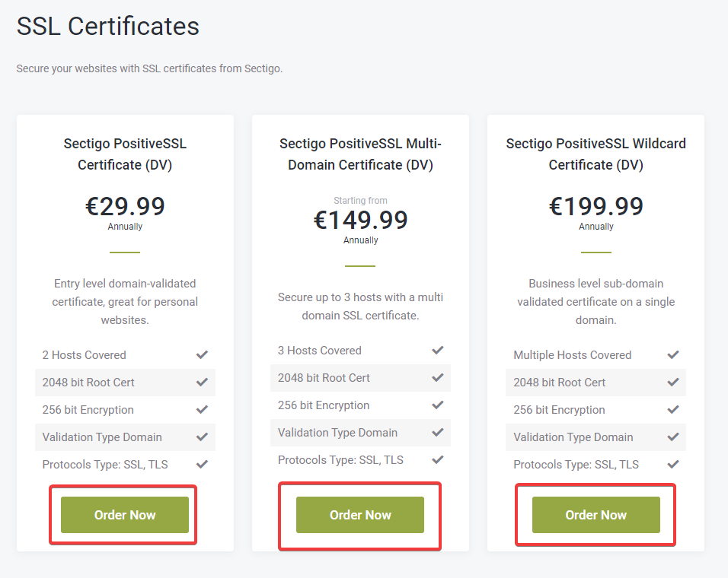
Task: Click the Sectigo PositiveSSL Multi-Domain Certificate title
Action: click(x=360, y=154)
